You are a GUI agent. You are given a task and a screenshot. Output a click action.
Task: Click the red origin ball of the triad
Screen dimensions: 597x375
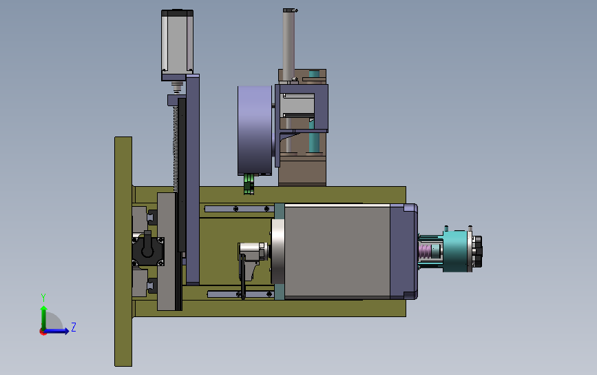[x=43, y=332]
